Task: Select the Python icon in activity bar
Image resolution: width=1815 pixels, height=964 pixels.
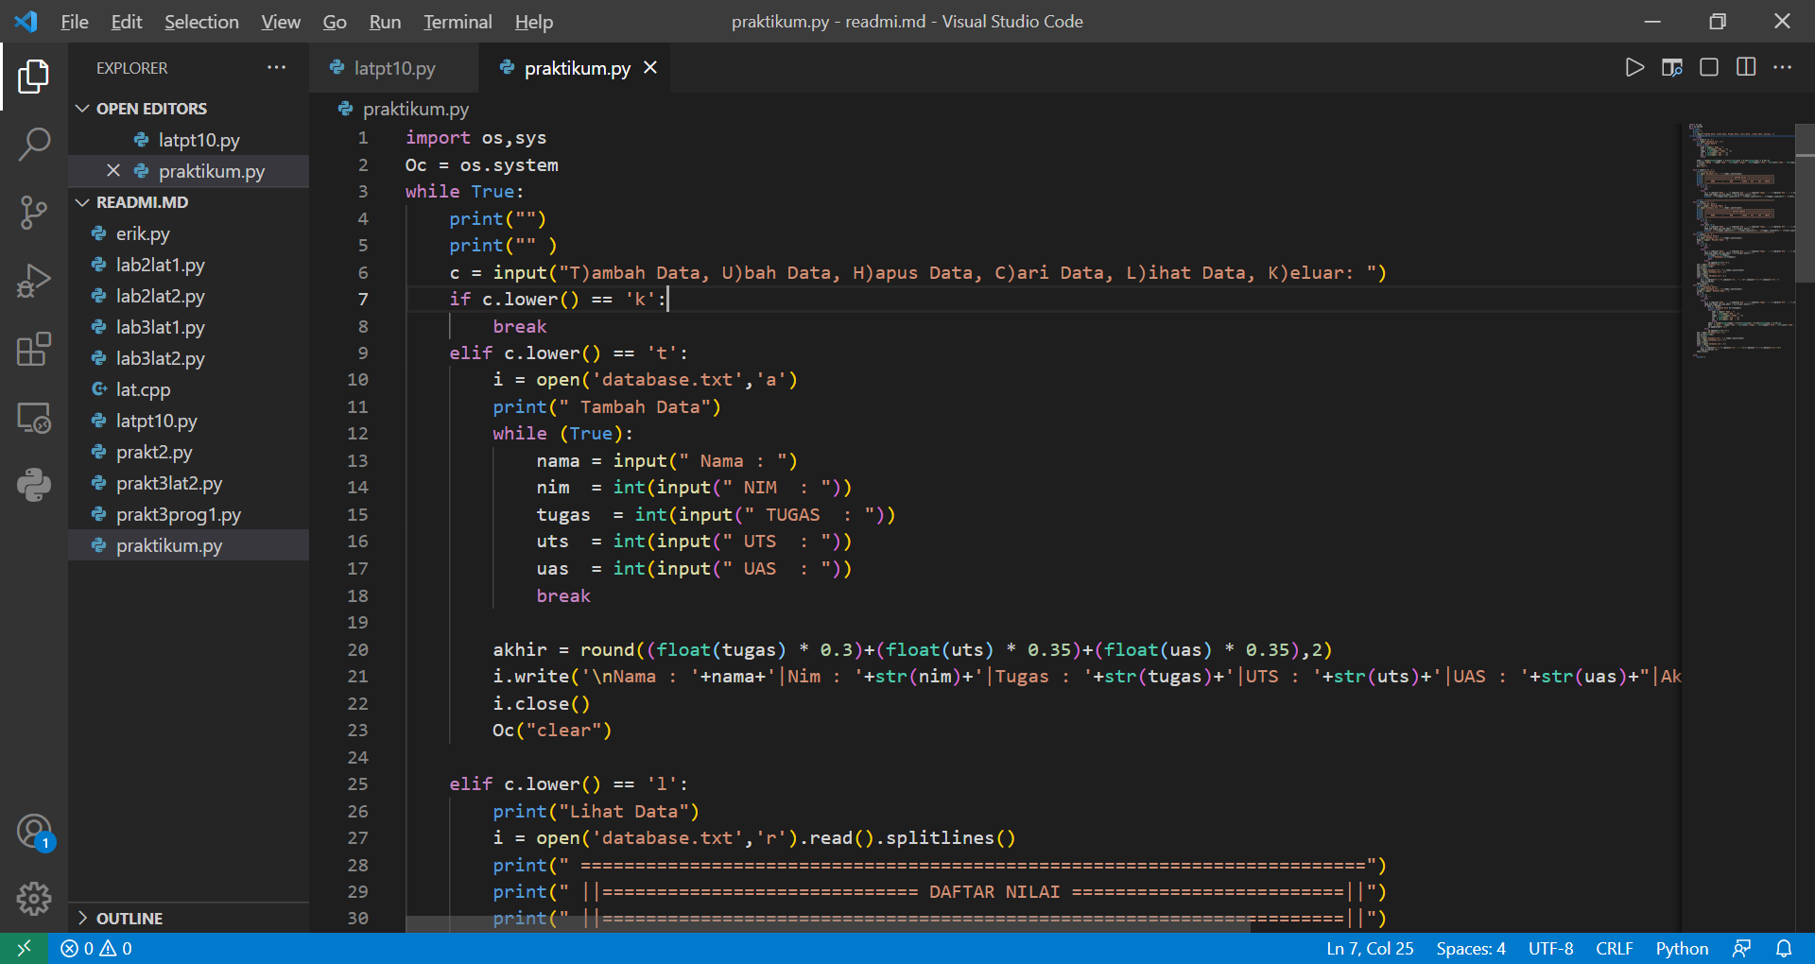Action: (35, 485)
